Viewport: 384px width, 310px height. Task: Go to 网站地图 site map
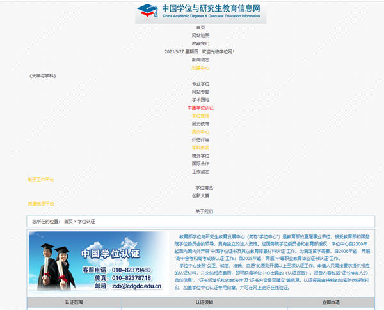coord(200,35)
